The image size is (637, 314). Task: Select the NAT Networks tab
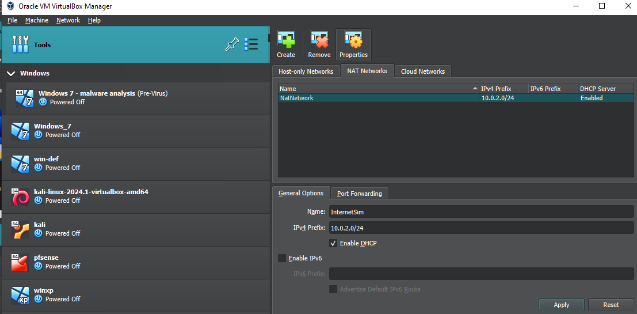pos(367,71)
